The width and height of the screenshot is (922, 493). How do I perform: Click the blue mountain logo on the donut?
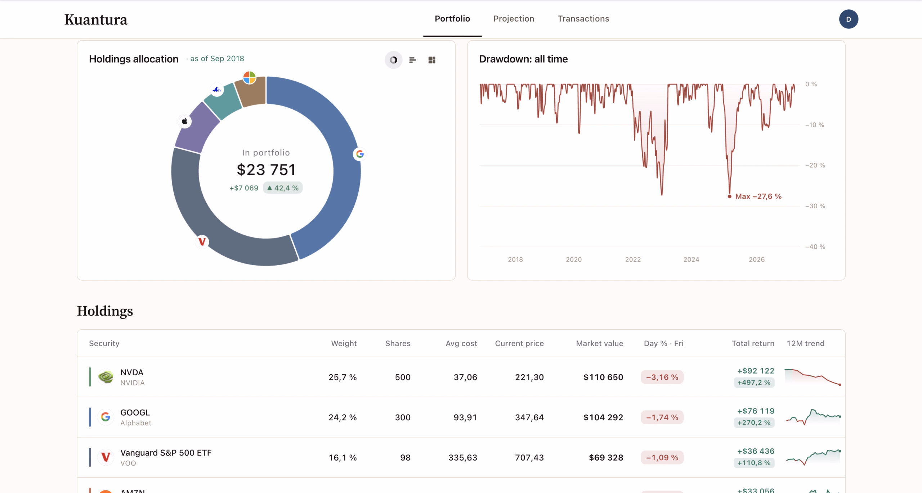click(216, 89)
